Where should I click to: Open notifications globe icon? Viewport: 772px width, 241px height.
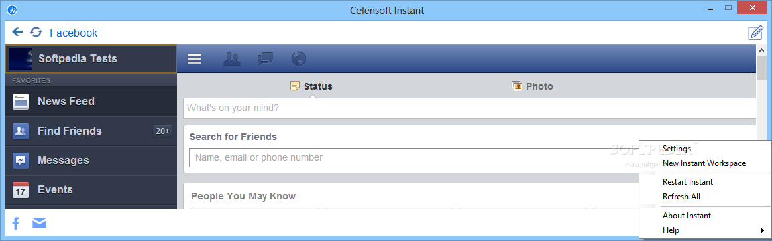[298, 59]
